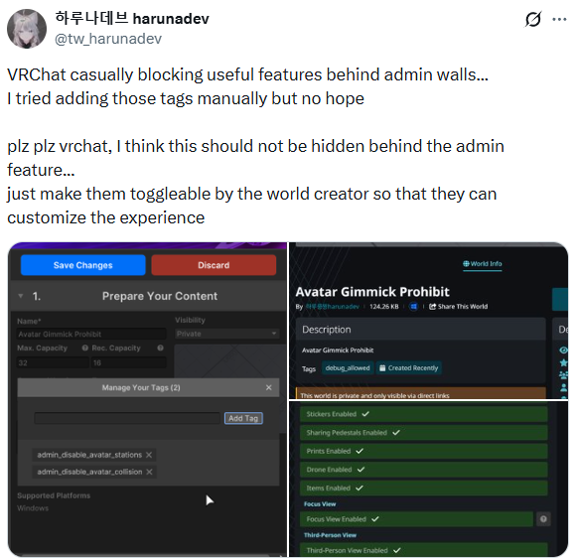Toggle the Focus View Enabled setting
Screen dimensions: 576x560
point(416,519)
